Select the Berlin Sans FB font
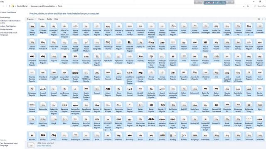Screen dimensions: 266x149 (x=195, y=108)
